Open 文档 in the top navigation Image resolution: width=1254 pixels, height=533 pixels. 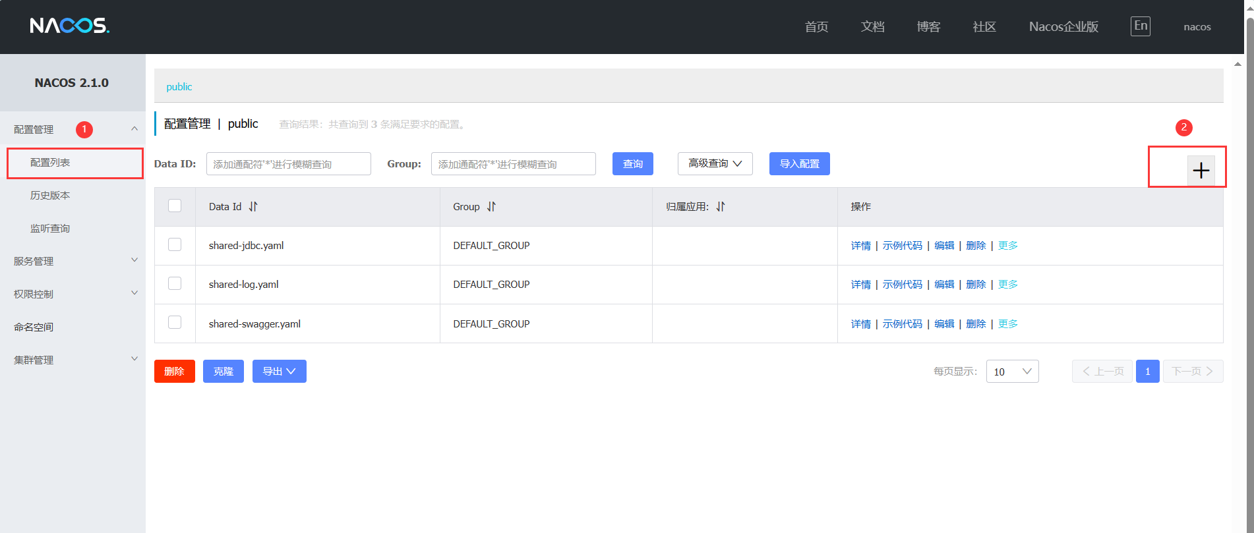click(x=872, y=27)
